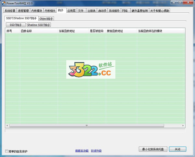
Task: Switch to the Object钩子 sub-tab
Action: coord(46,19)
